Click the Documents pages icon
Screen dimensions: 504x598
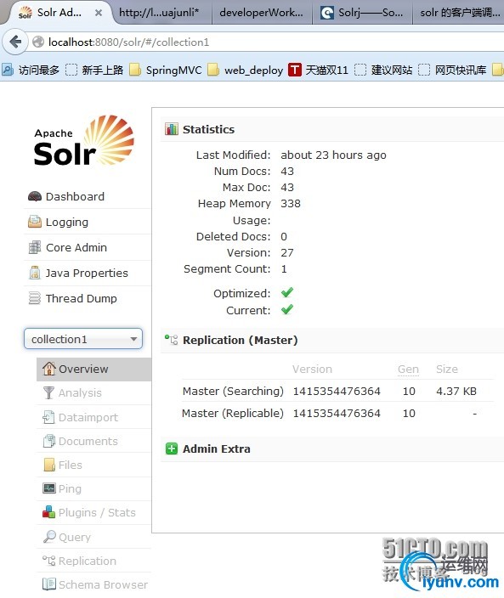pyautogui.click(x=48, y=441)
